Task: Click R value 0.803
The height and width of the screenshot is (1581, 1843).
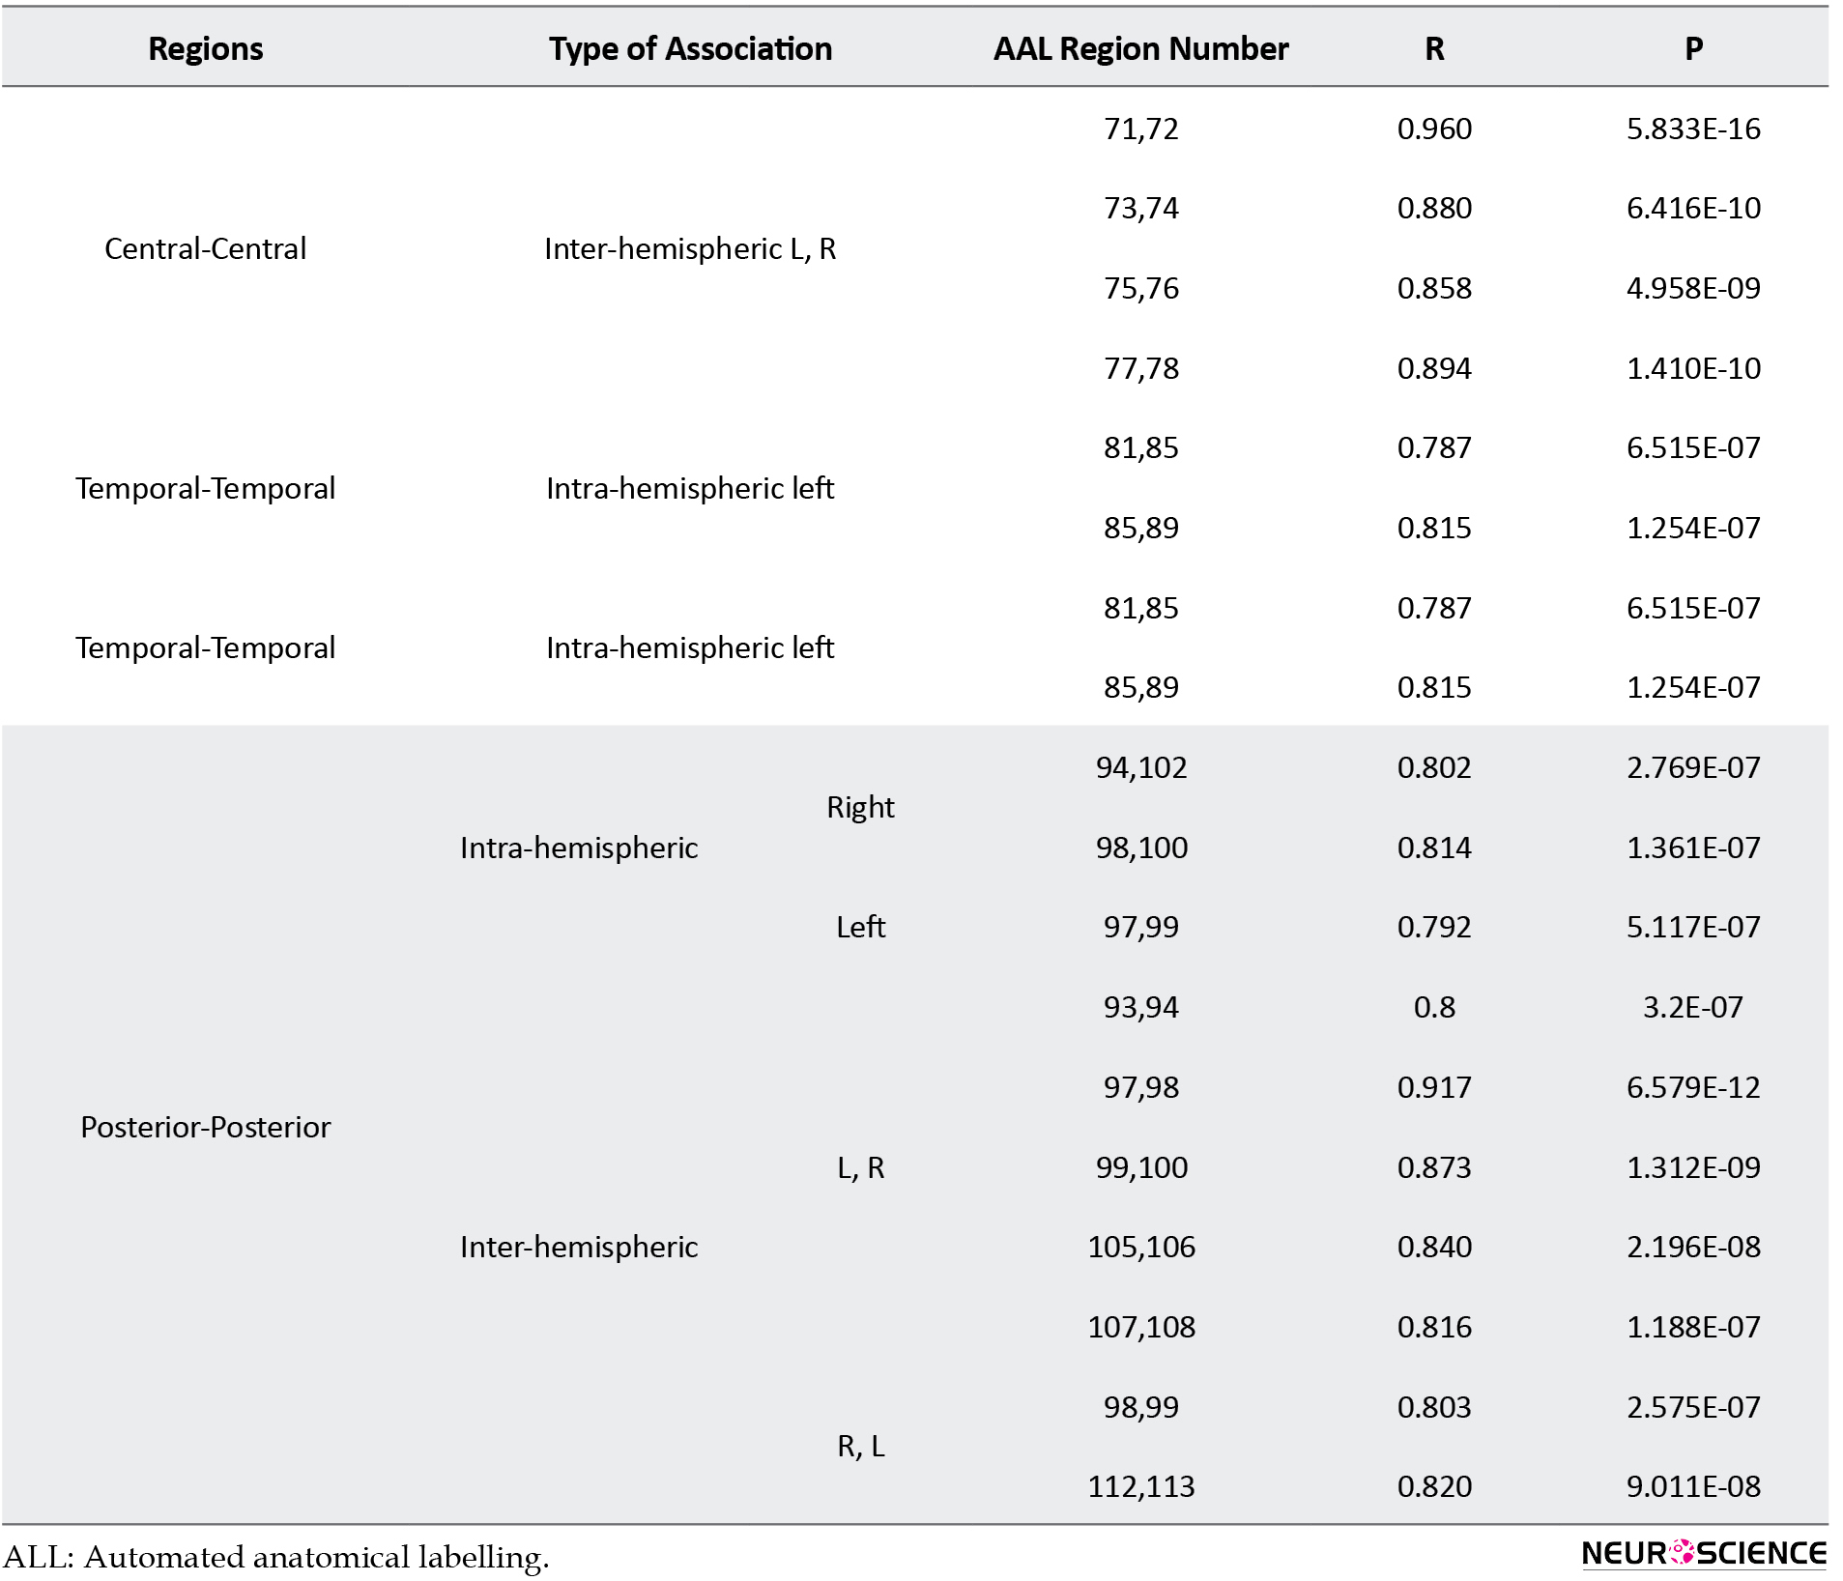Action: point(1434,1407)
